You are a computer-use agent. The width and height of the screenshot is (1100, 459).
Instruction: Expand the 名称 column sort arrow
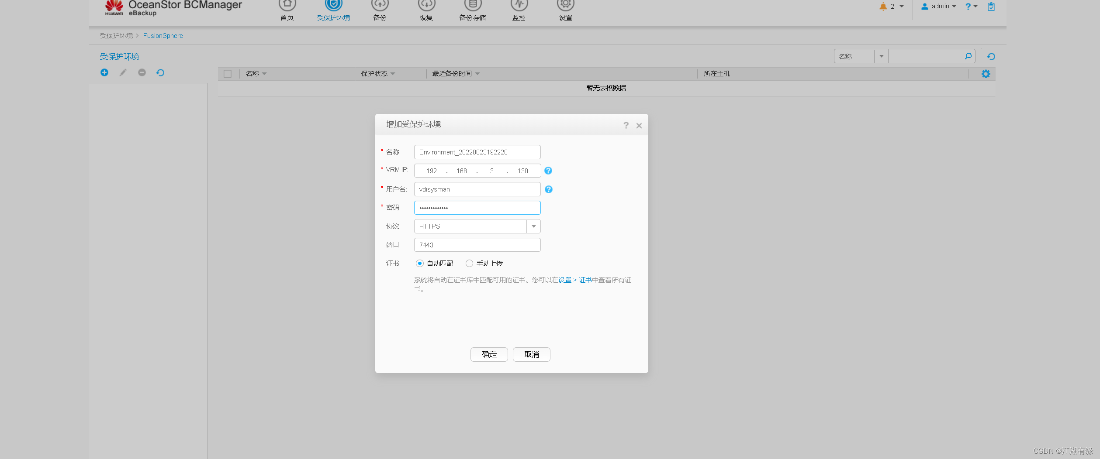(264, 74)
